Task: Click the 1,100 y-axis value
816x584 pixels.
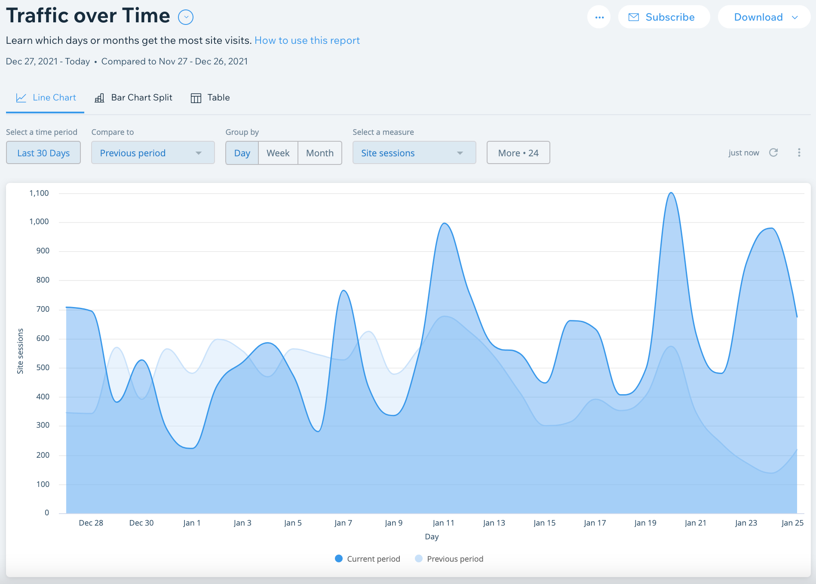Action: tap(39, 193)
